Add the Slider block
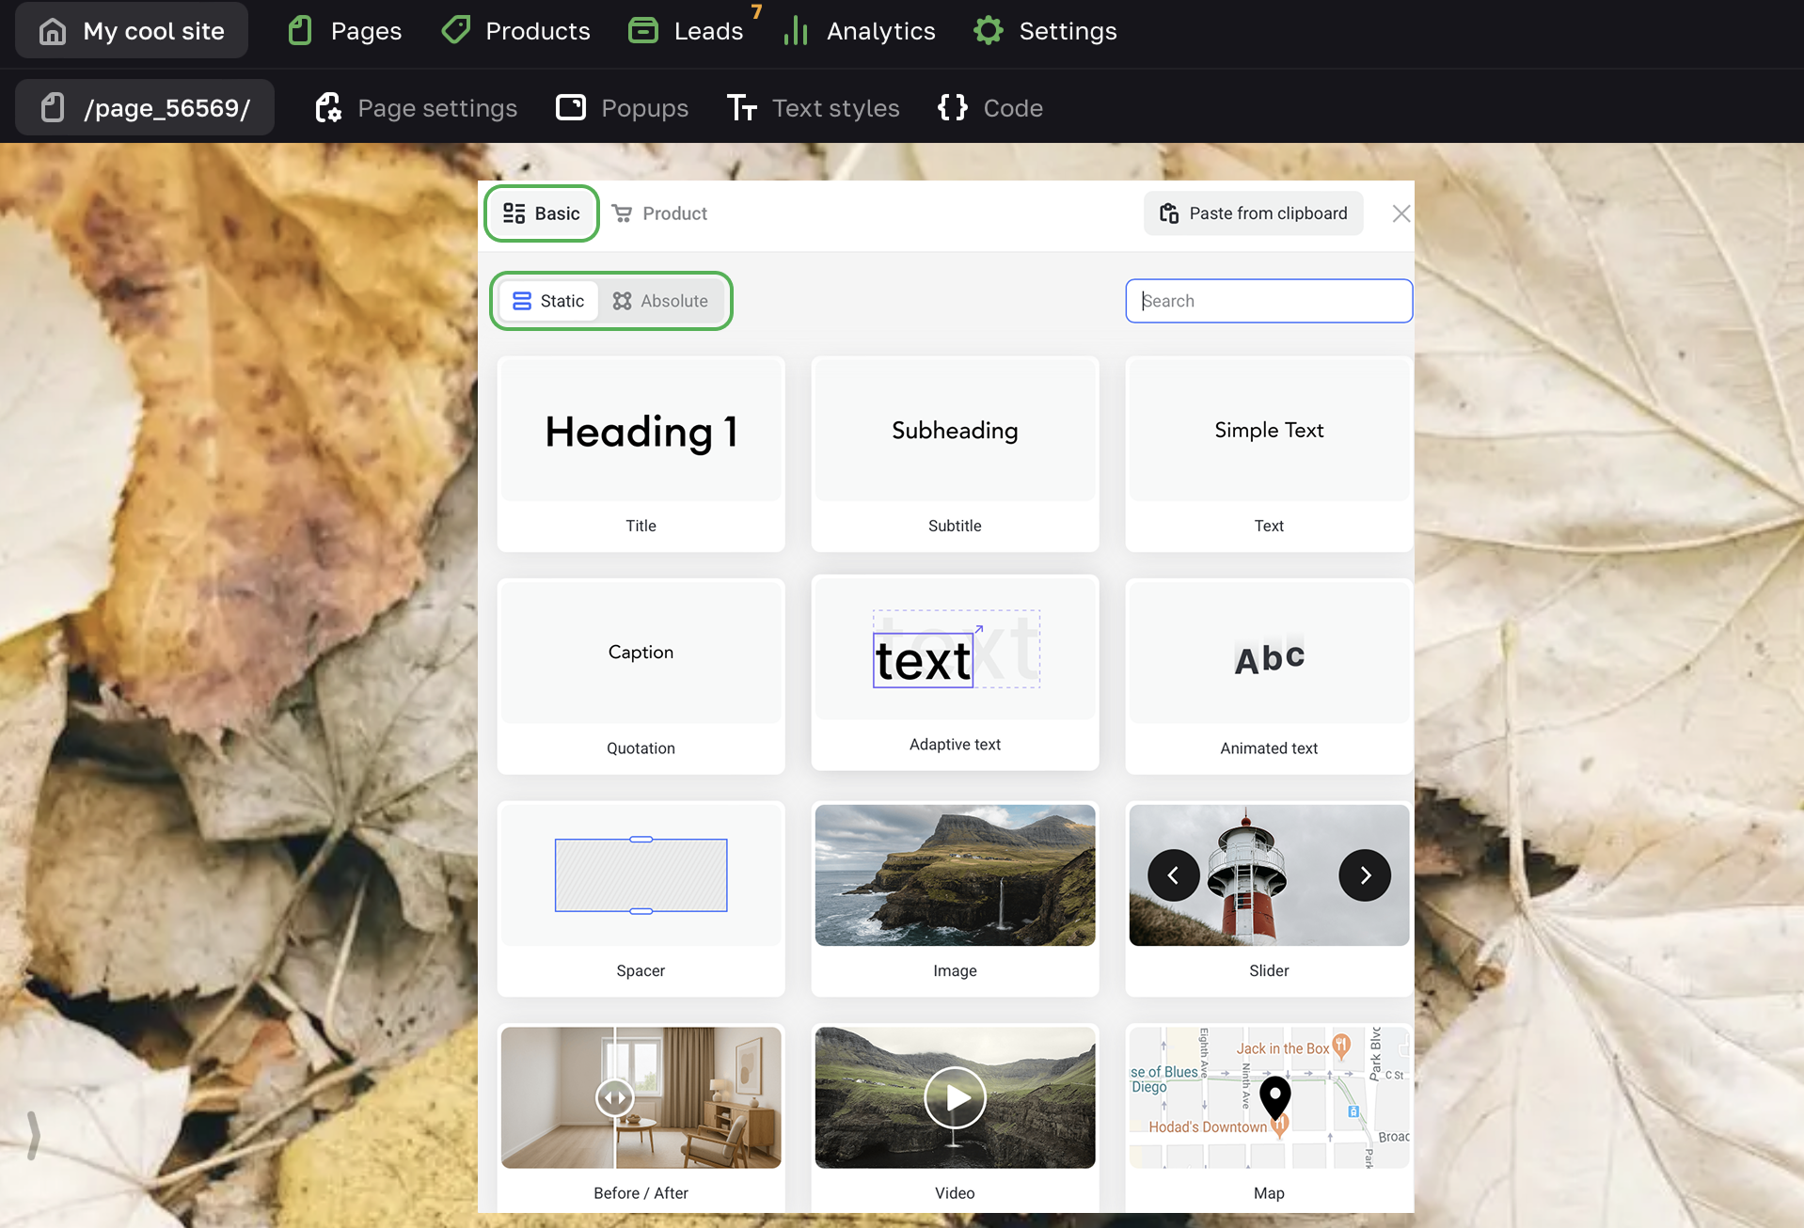The image size is (1804, 1228). tap(1268, 898)
